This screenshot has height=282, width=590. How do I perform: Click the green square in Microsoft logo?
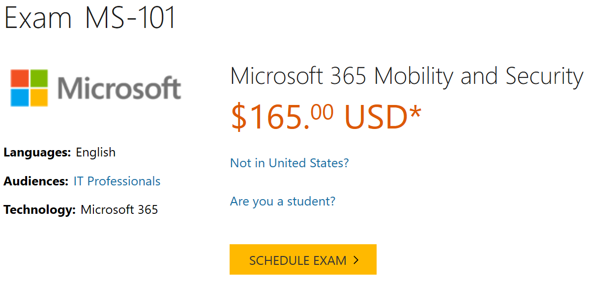39,79
